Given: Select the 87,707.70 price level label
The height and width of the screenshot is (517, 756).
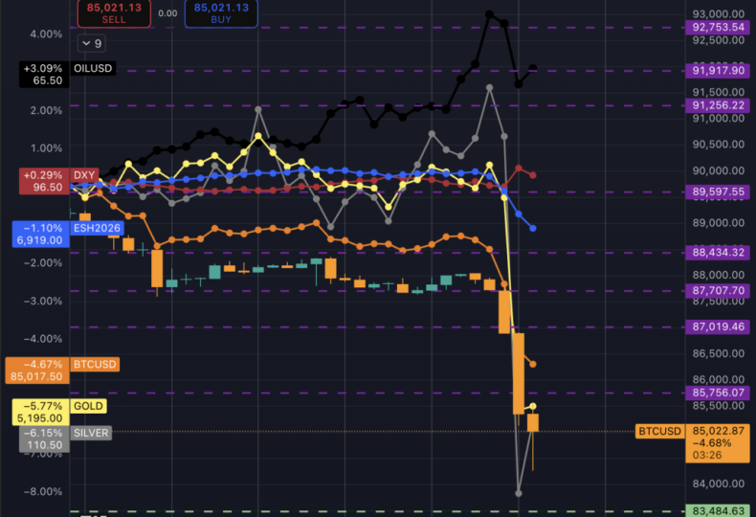Looking at the screenshot, I should pyautogui.click(x=719, y=290).
